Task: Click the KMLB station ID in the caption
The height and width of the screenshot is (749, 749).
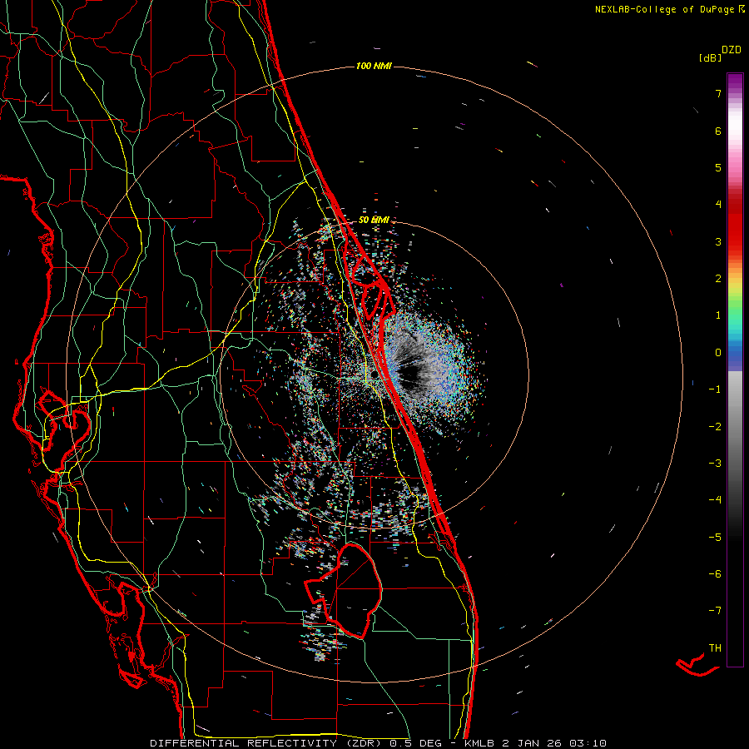Action: pos(480,743)
